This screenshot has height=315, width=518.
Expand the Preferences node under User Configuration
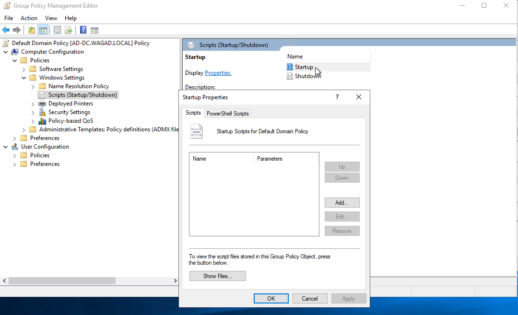[14, 163]
